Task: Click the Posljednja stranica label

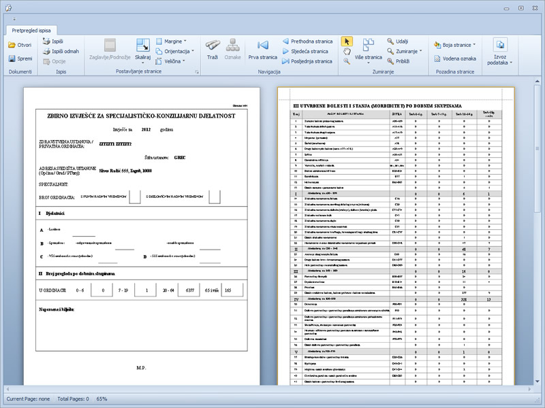Action: [312, 61]
